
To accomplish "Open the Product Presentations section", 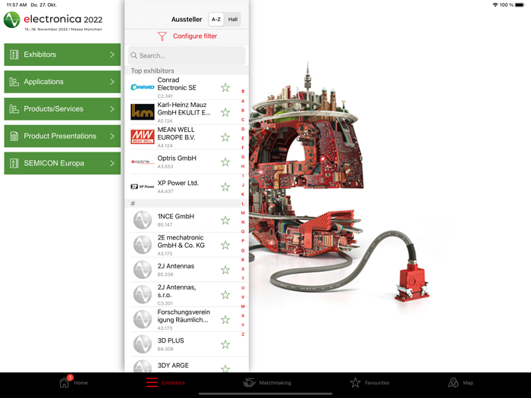I will pos(62,136).
